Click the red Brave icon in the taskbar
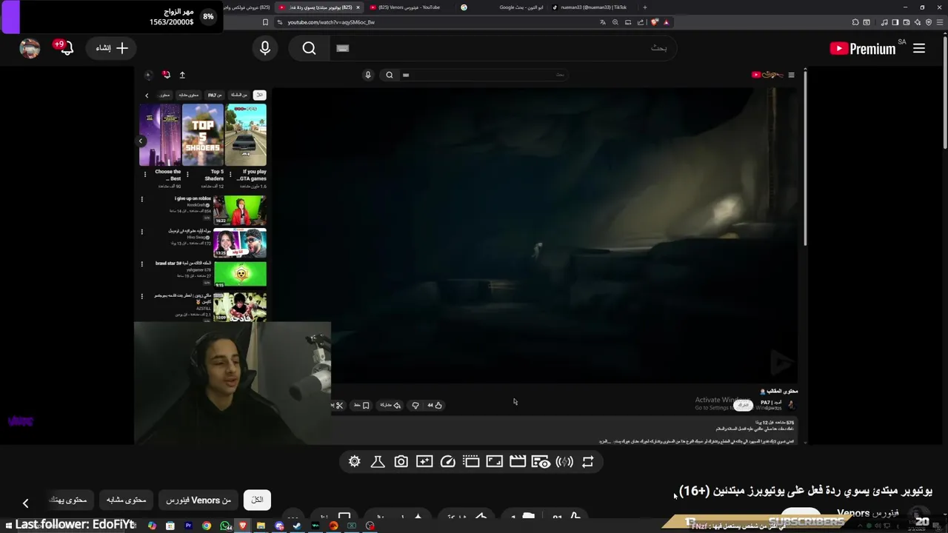This screenshot has width=948, height=533. point(243,526)
